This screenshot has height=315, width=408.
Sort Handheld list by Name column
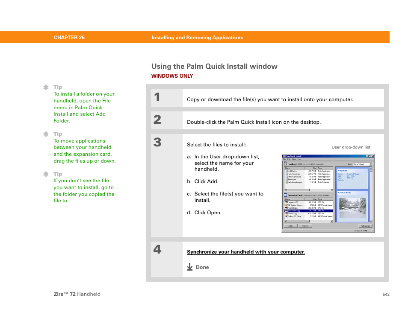pos(295,168)
